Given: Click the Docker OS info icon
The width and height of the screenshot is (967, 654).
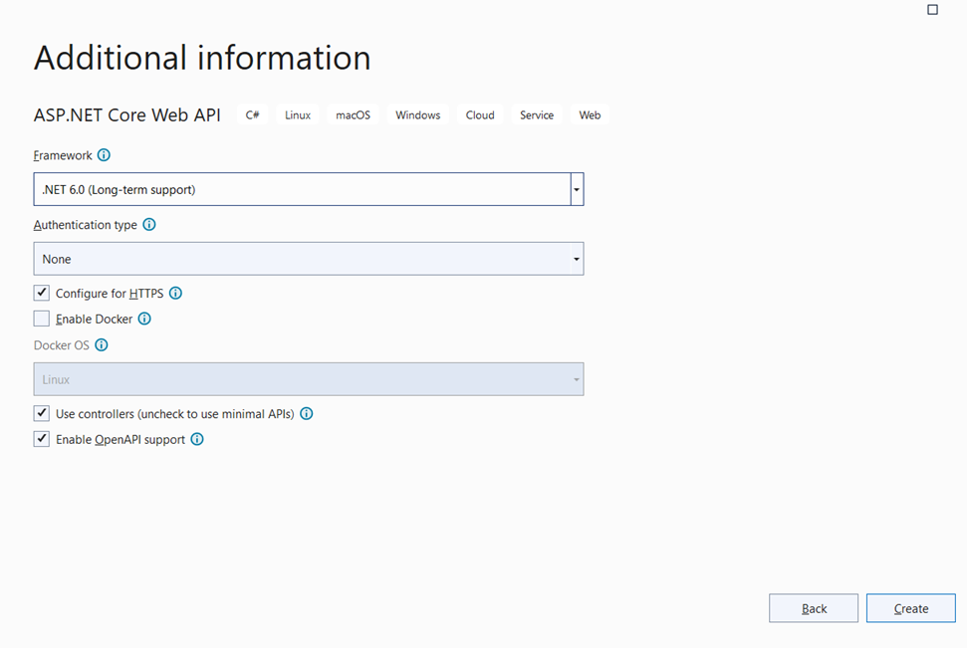Looking at the screenshot, I should point(102,344).
